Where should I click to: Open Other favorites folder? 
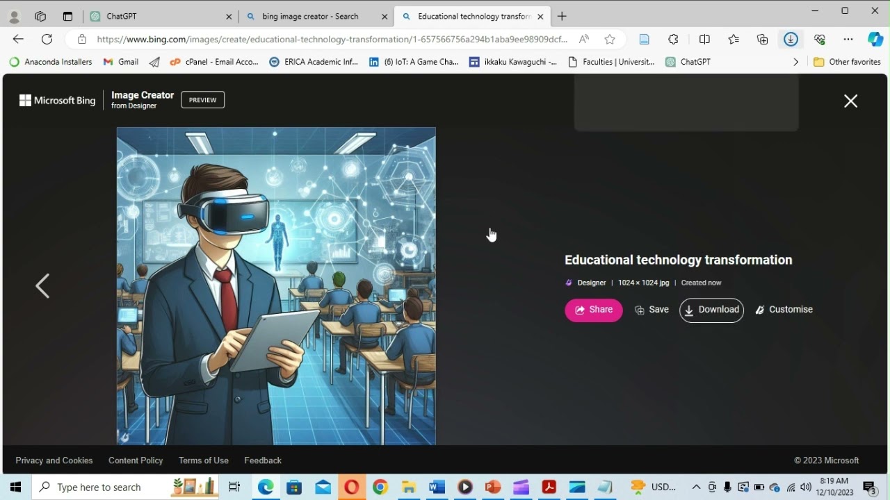[847, 62]
